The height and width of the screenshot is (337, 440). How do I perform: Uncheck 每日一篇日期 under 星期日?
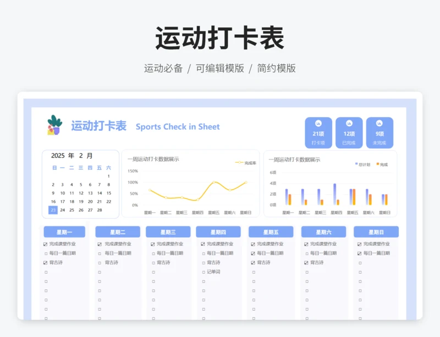pyautogui.click(x=360, y=253)
